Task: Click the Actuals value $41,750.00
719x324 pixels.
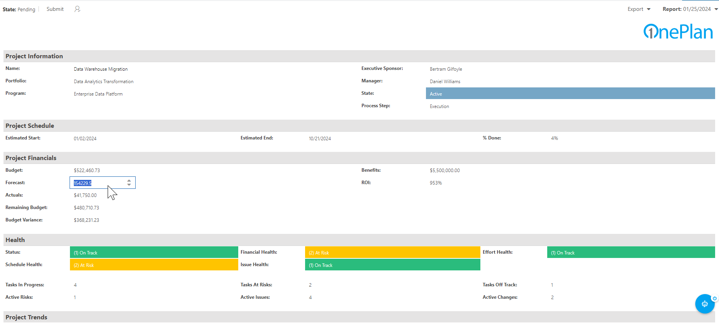Action: tap(85, 195)
